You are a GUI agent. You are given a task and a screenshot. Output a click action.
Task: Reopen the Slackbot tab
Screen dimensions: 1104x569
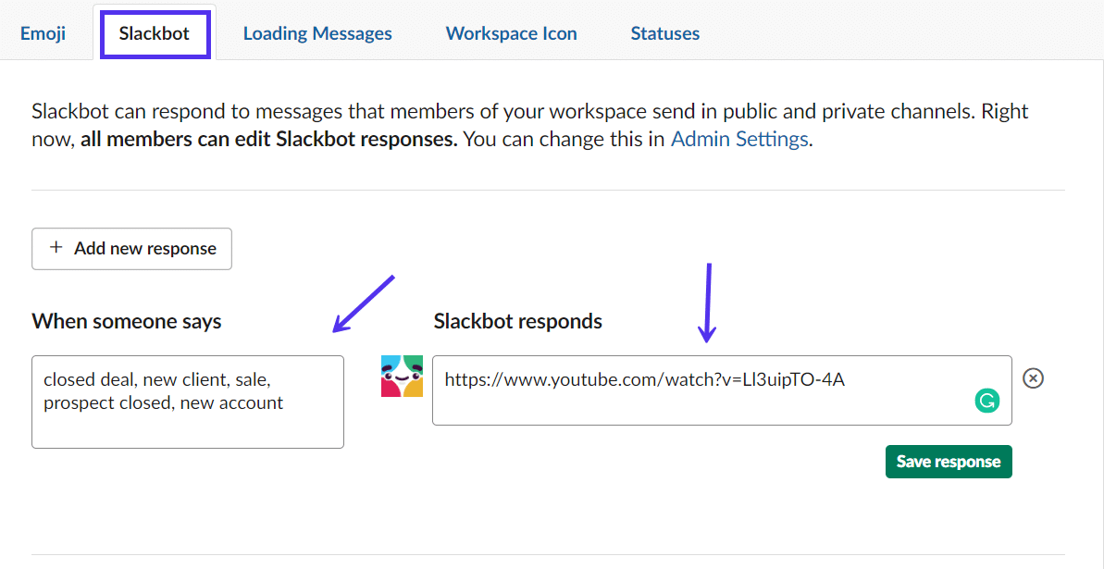(154, 32)
